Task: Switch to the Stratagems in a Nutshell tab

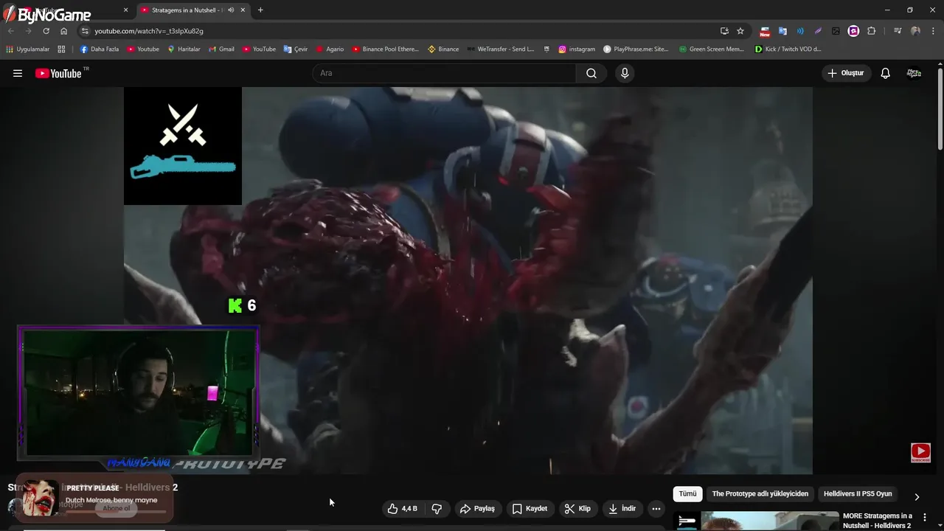Action: tap(193, 10)
